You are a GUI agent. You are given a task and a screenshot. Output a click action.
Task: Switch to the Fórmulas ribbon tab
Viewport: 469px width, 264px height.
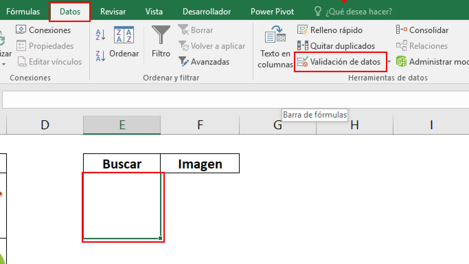click(23, 12)
